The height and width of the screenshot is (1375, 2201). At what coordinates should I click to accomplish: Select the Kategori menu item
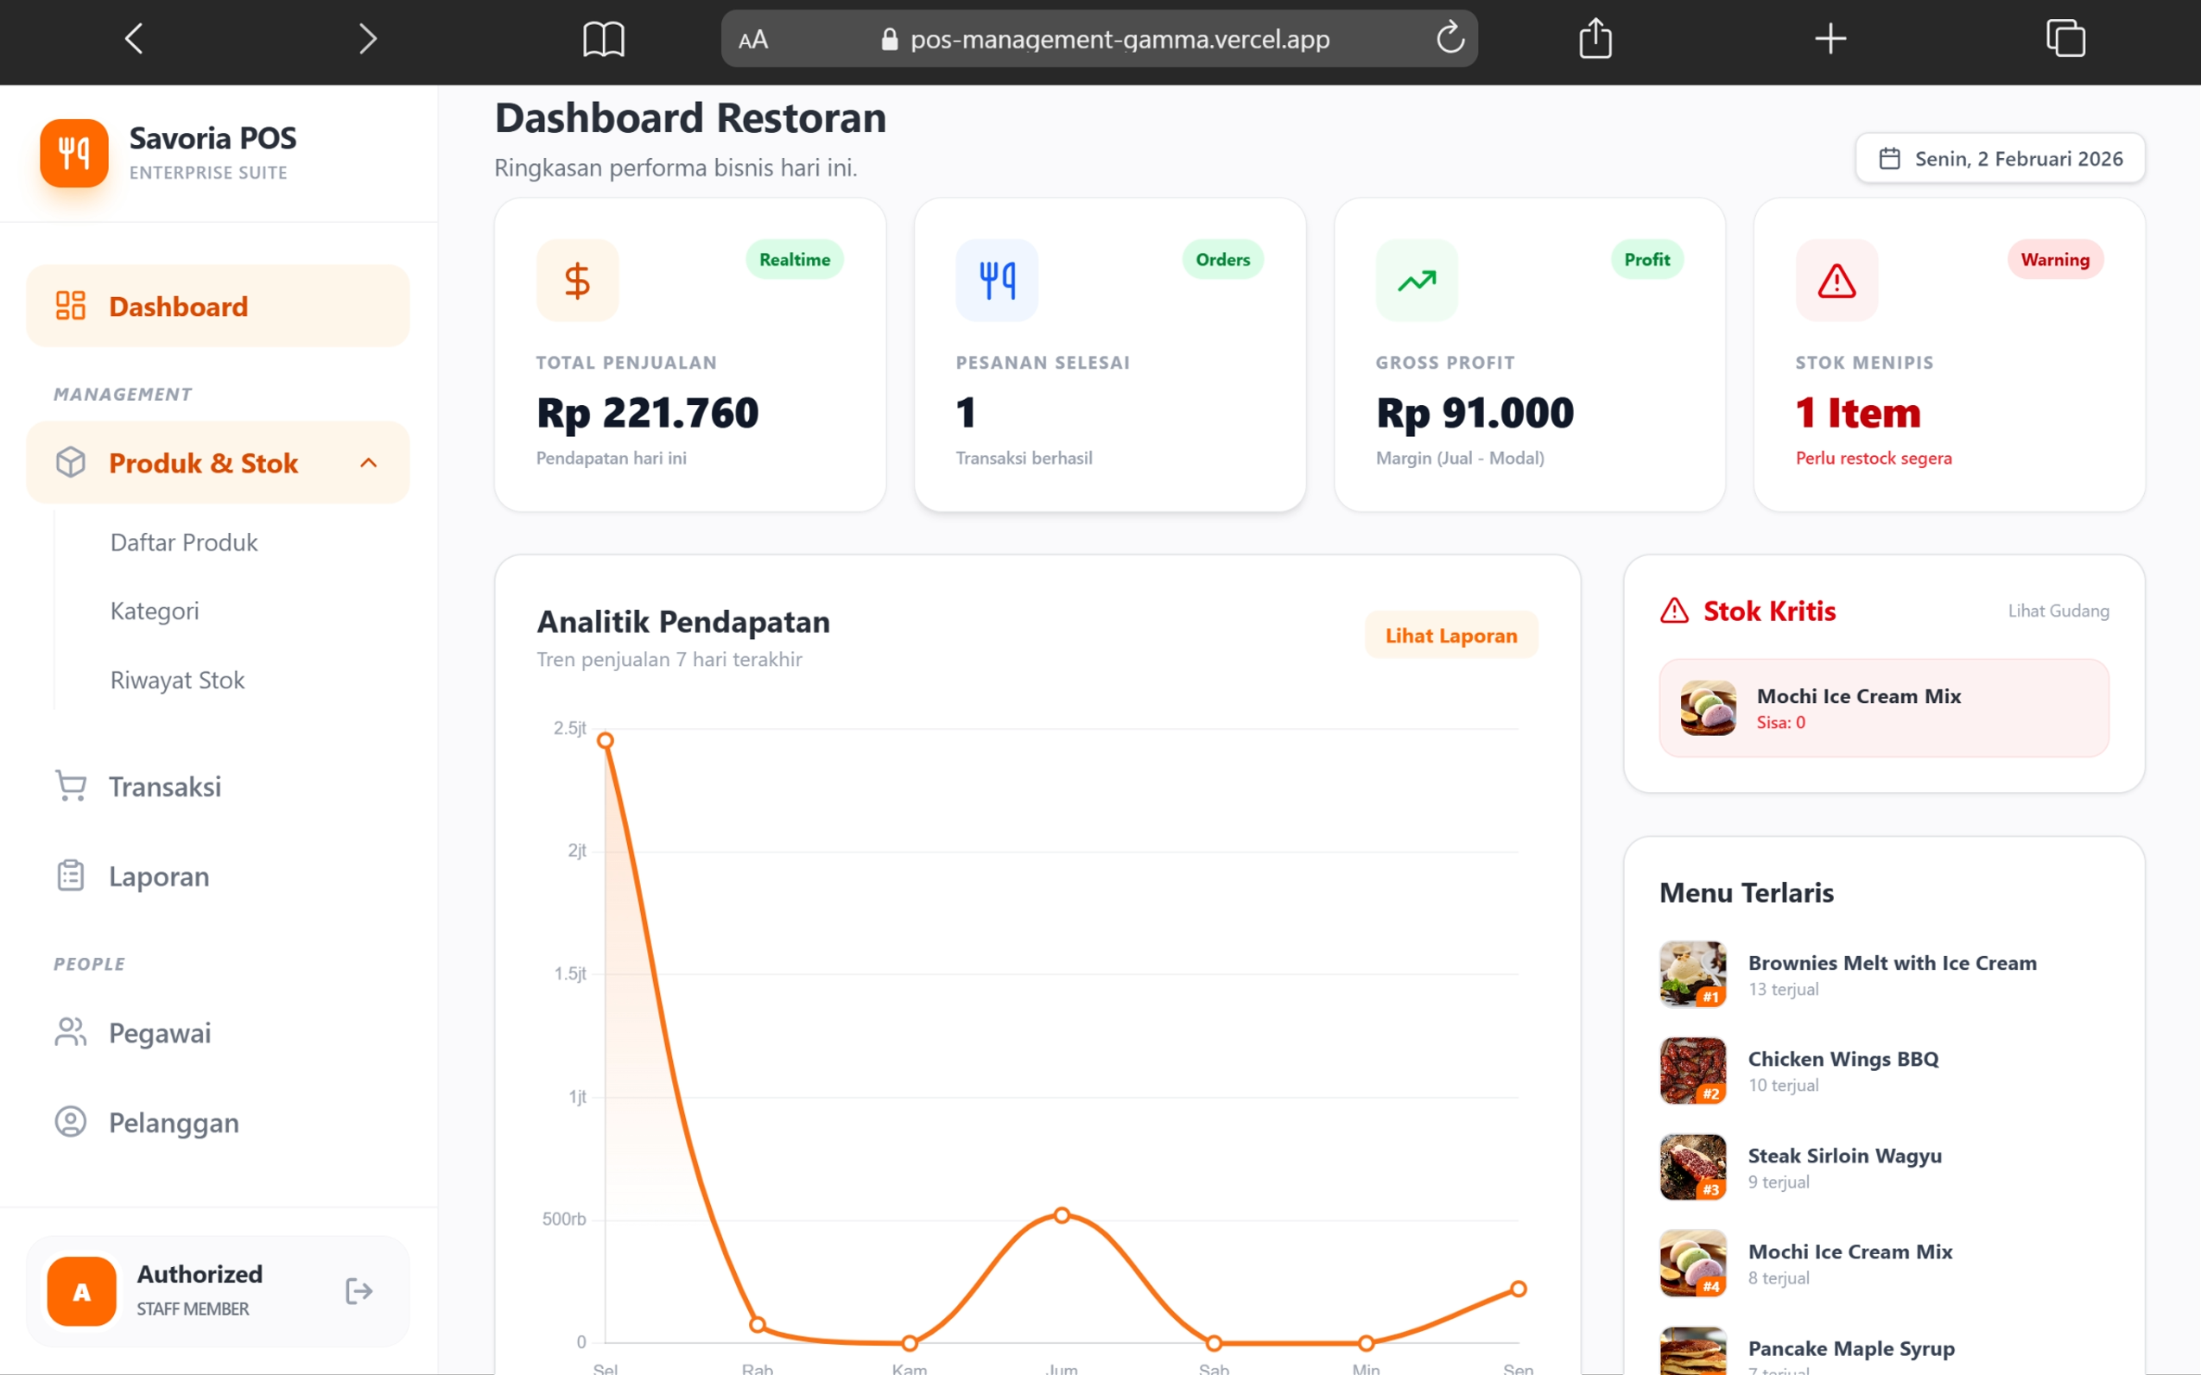click(154, 611)
